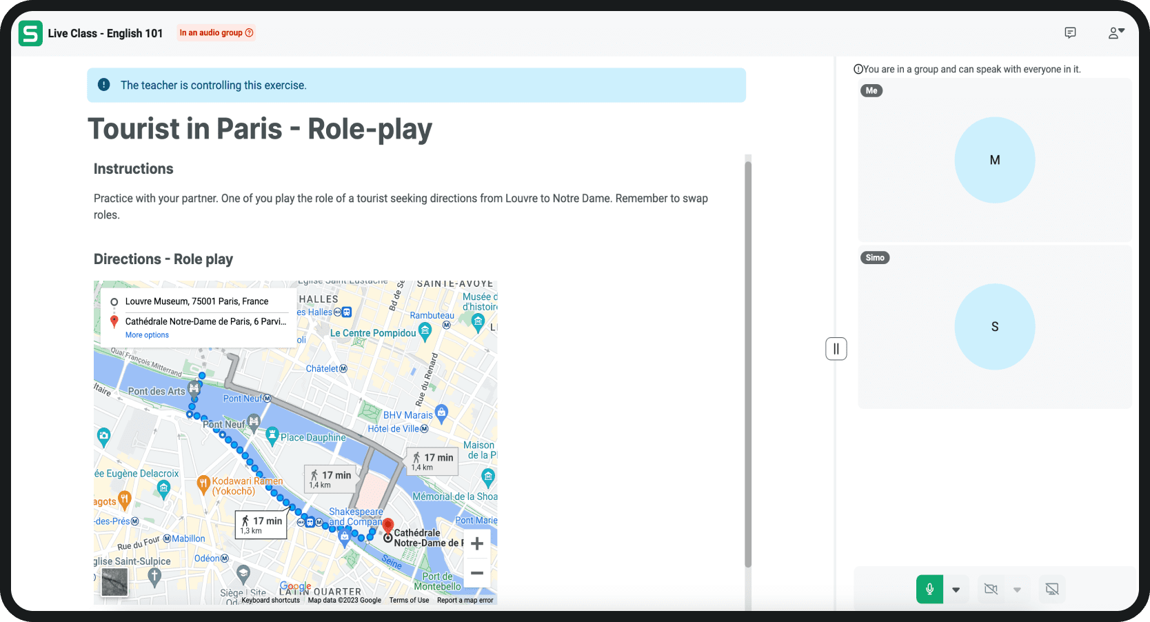
Task: Zoom in on the map
Action: click(476, 544)
